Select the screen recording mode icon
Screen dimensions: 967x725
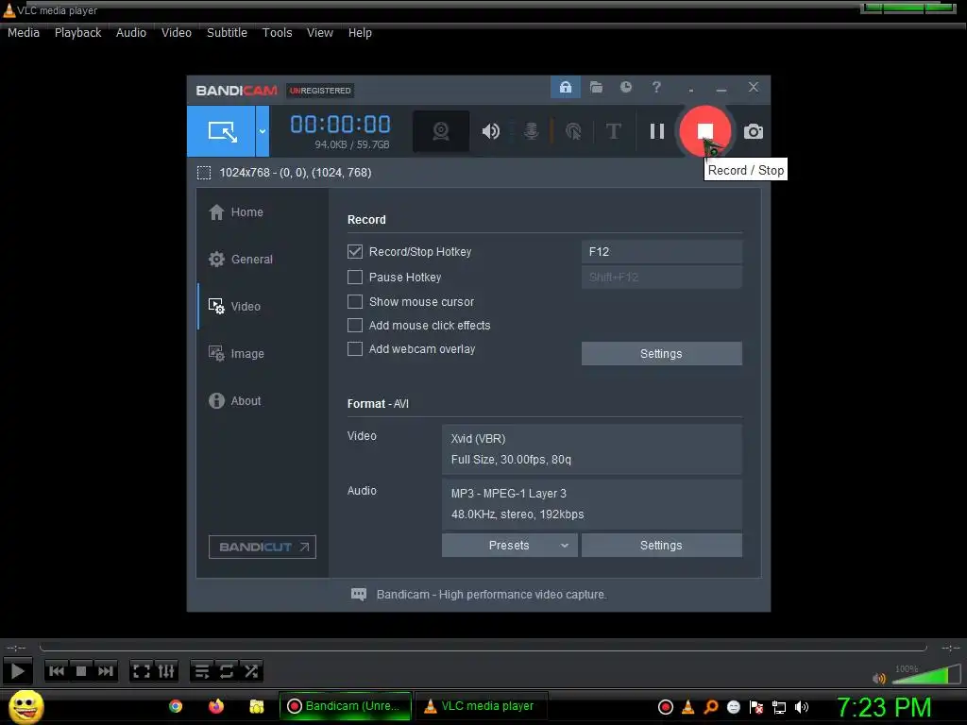tap(221, 130)
